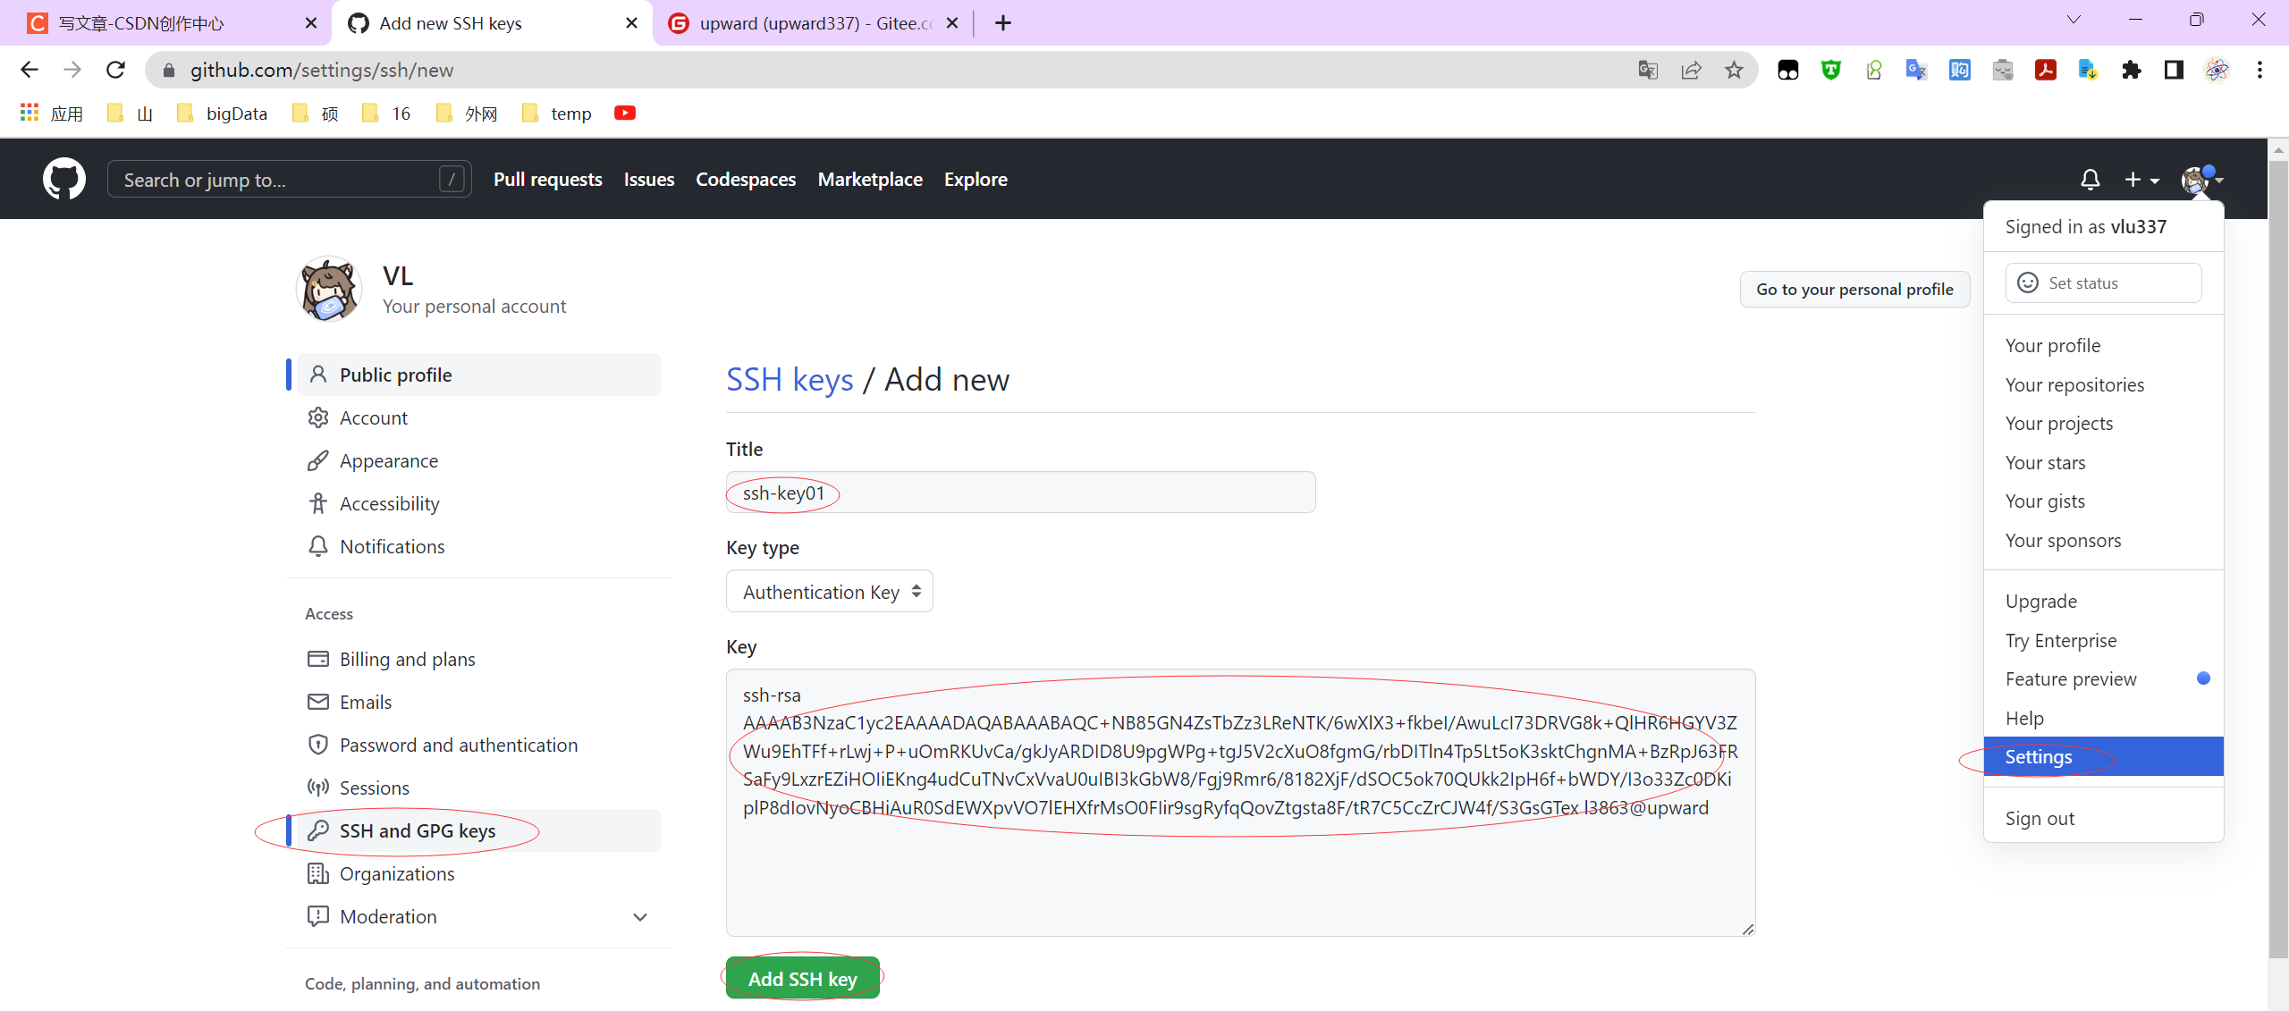Open the YouTube bookmark
The height and width of the screenshot is (1011, 2289).
[x=625, y=113]
